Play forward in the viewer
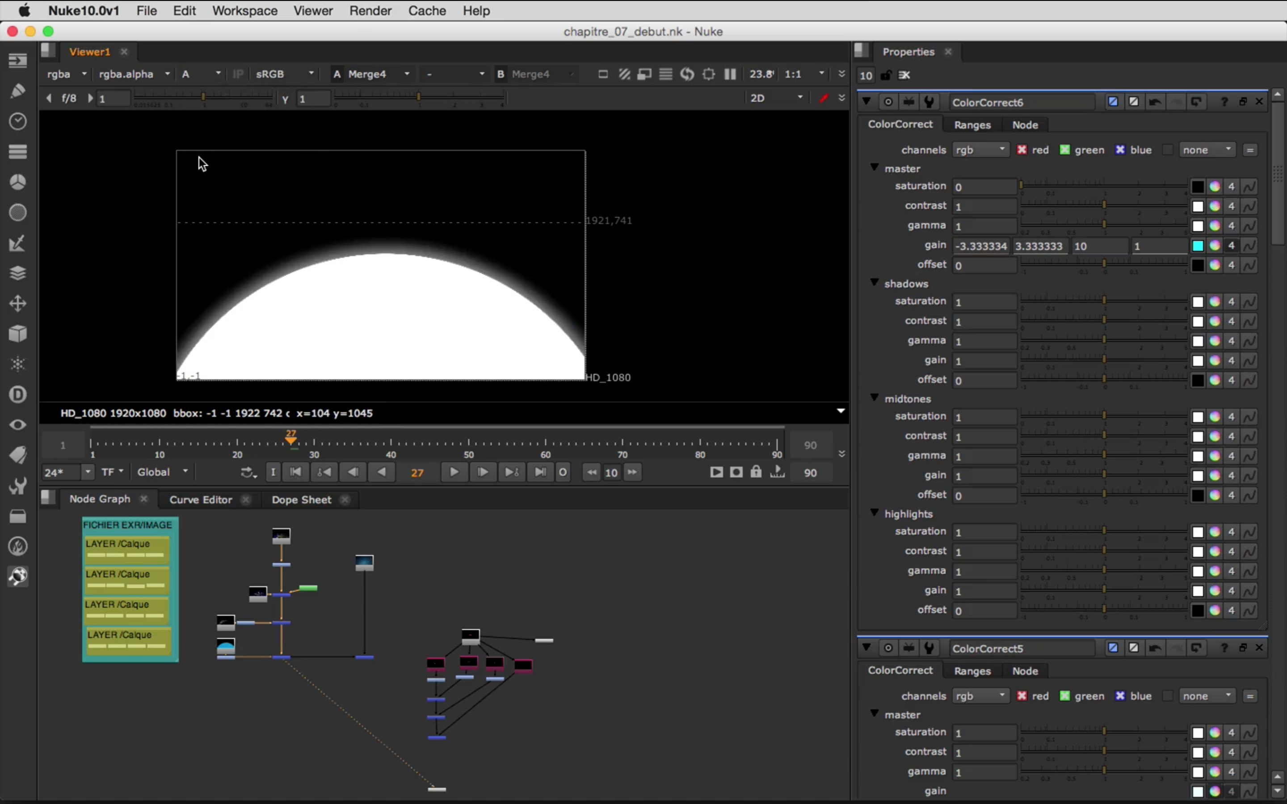The image size is (1287, 804). (x=454, y=472)
